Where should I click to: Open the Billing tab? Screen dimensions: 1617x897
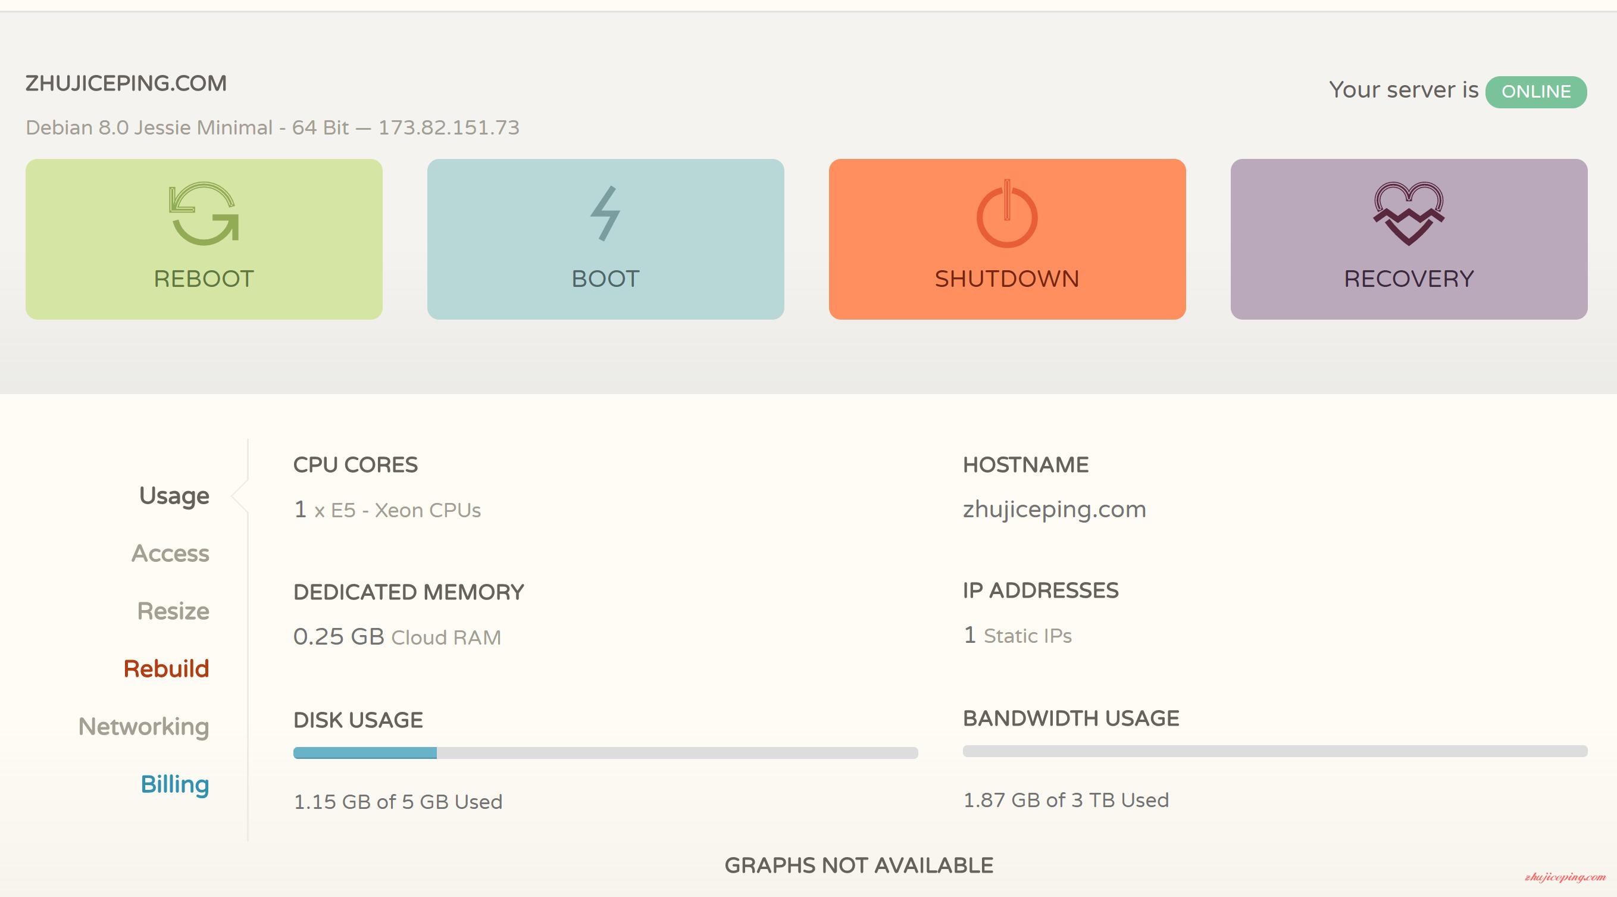(x=175, y=785)
